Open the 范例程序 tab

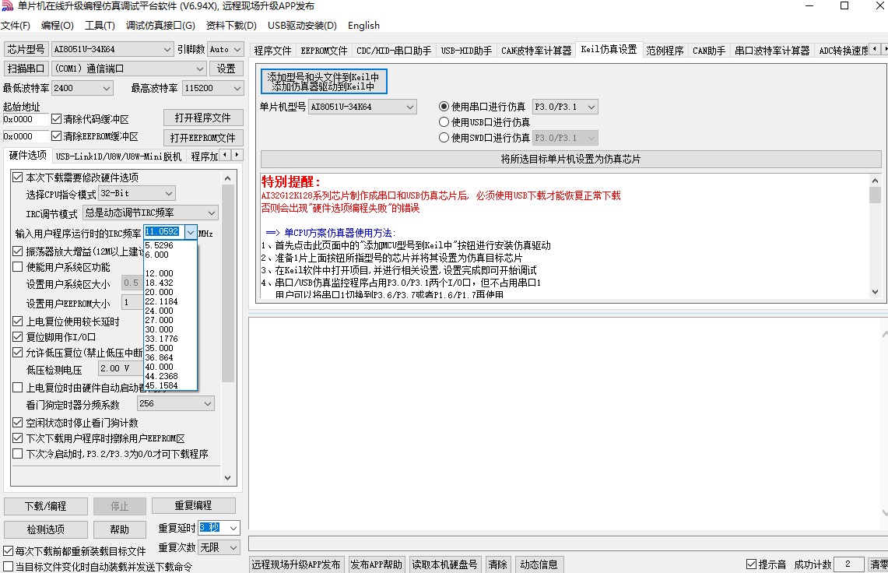pos(665,51)
